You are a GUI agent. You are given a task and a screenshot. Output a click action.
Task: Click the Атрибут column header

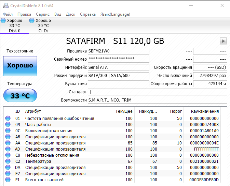33,111
